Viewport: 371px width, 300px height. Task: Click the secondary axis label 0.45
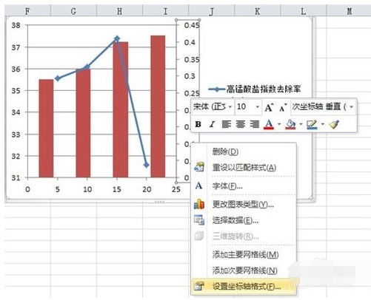pos(192,25)
